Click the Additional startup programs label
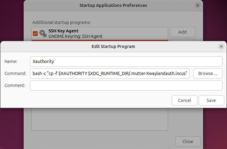 click(x=61, y=22)
